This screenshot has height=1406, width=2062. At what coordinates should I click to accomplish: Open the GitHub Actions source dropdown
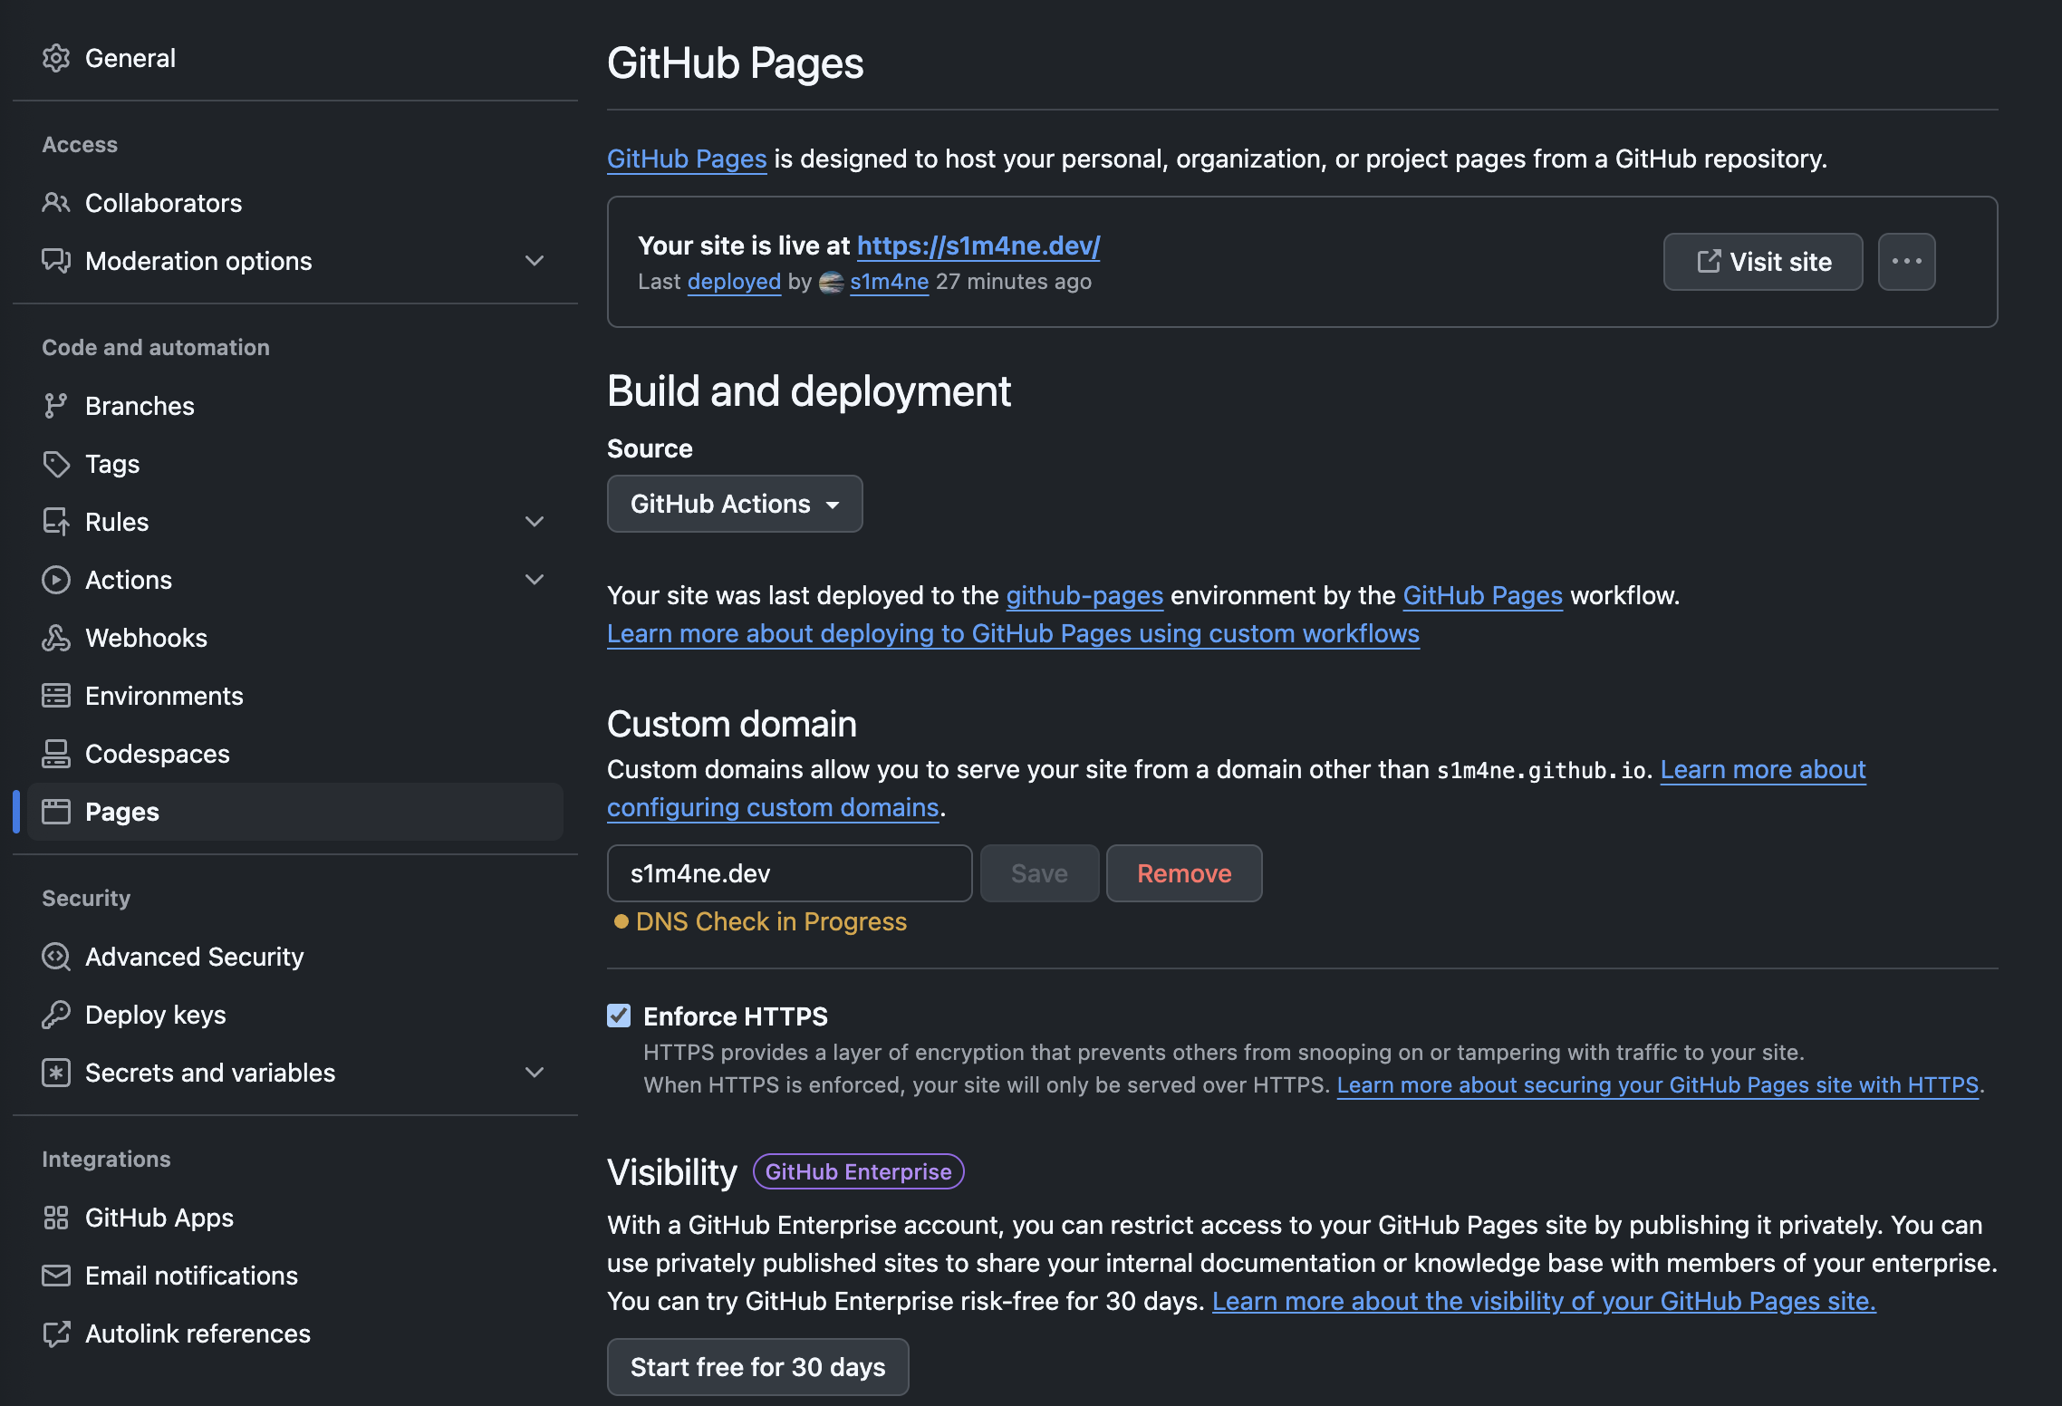[x=735, y=504]
